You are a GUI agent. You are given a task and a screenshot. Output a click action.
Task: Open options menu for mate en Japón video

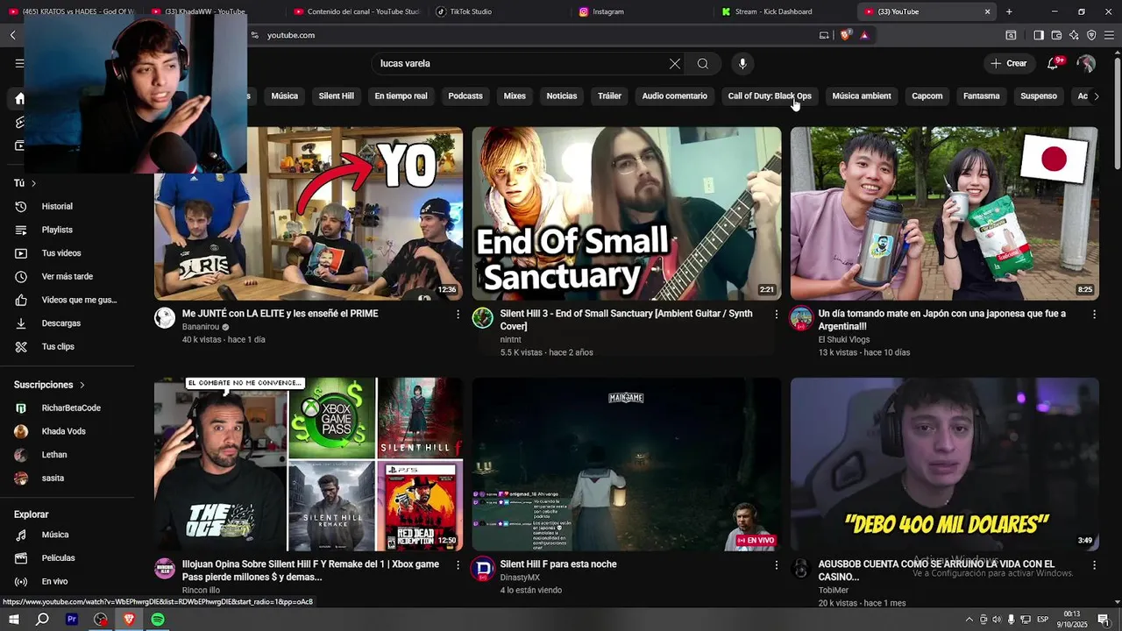click(x=1094, y=314)
